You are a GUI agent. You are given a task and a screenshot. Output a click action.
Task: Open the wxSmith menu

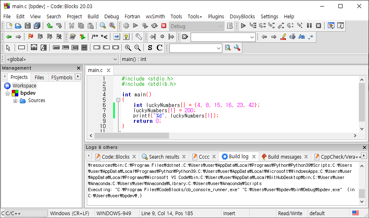click(155, 16)
